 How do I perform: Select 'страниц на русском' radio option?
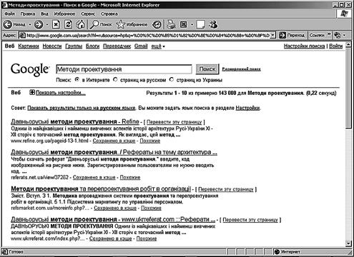click(115, 80)
